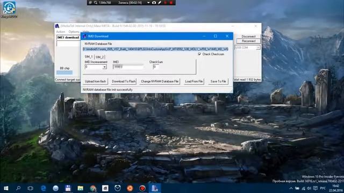The width and height of the screenshot is (344, 193).
Task: Click Change NVRAM Database File button
Action: (160, 81)
